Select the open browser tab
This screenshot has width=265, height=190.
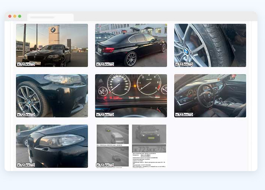click(50, 17)
